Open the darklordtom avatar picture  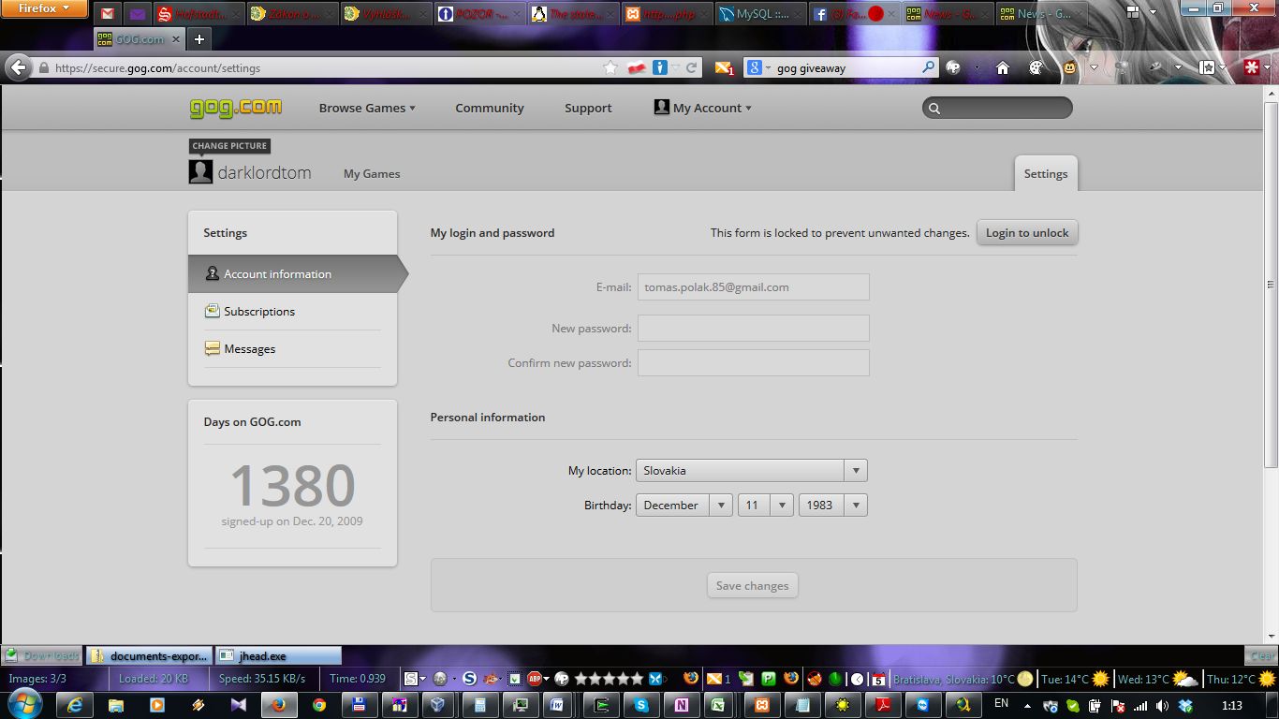[x=200, y=171]
